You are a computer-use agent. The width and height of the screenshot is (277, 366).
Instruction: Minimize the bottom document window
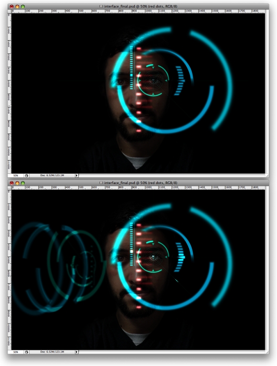17,183
